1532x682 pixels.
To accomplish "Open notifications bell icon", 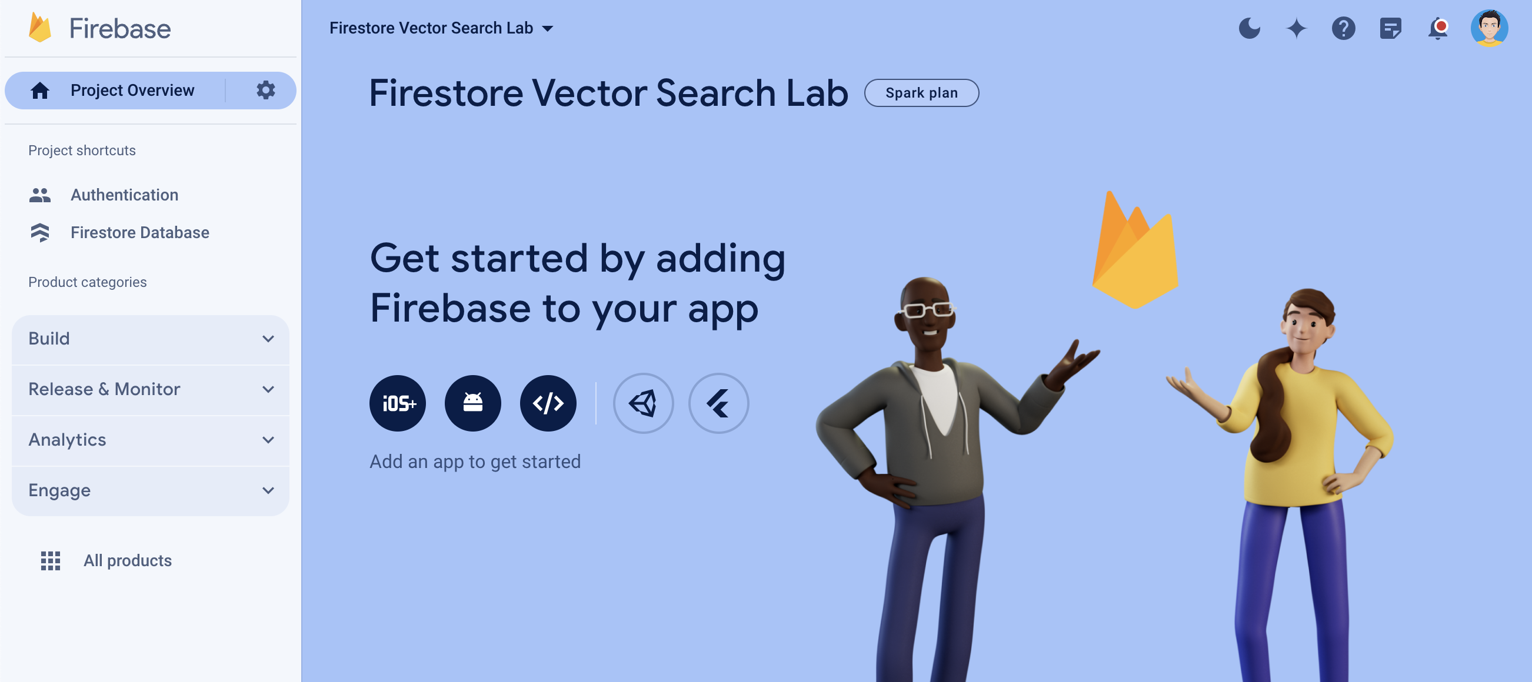I will 1437,28.
